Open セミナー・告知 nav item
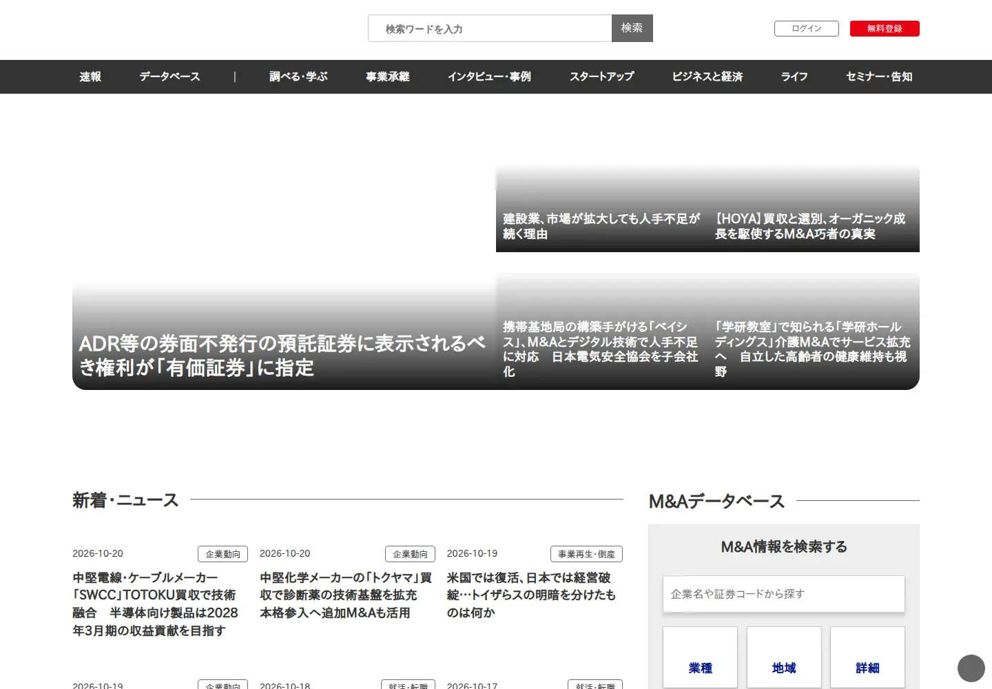The height and width of the screenshot is (689, 992). point(879,76)
